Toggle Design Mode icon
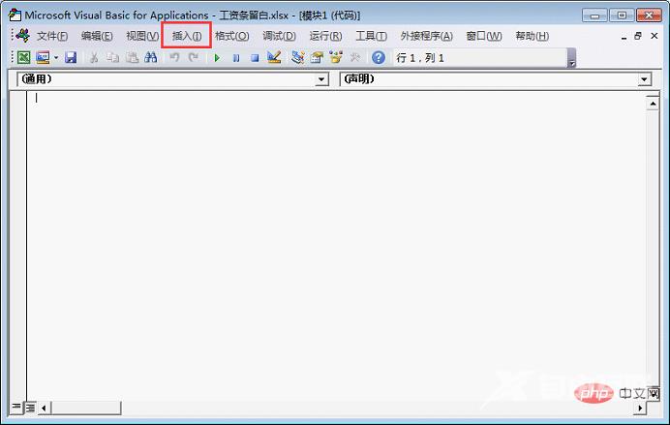The image size is (670, 425). pos(274,58)
